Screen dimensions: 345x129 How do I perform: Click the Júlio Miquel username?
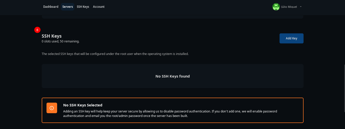289,7
